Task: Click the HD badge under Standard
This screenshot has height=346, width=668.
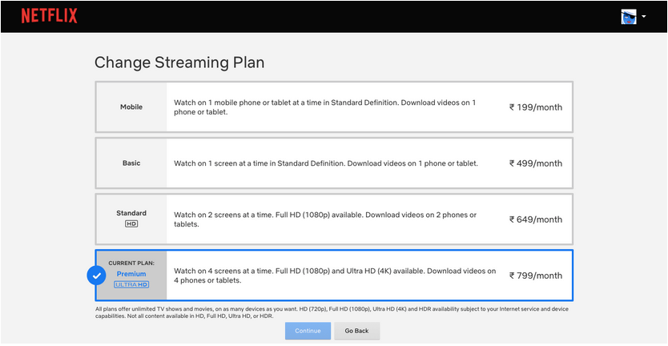Action: tap(131, 224)
